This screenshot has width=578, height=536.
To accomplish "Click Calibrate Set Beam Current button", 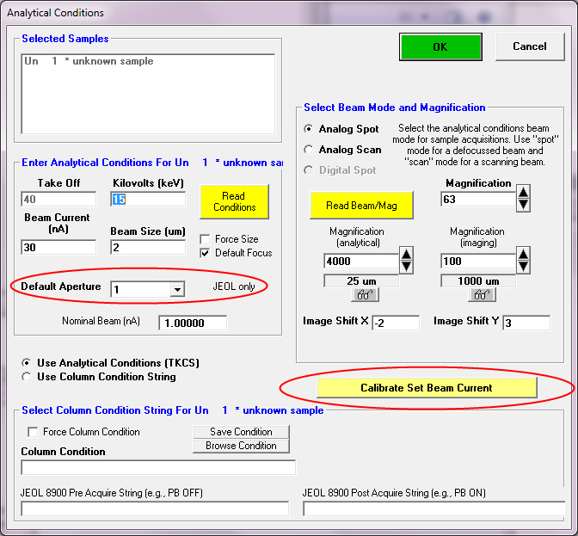I will tap(427, 388).
